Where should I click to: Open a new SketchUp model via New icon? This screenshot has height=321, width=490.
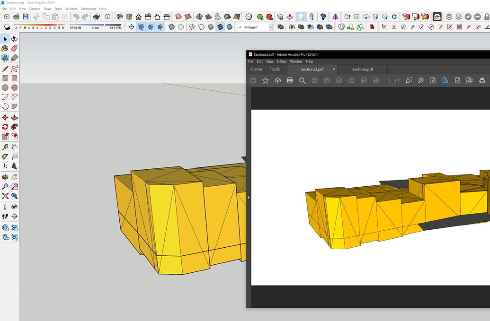(6, 18)
